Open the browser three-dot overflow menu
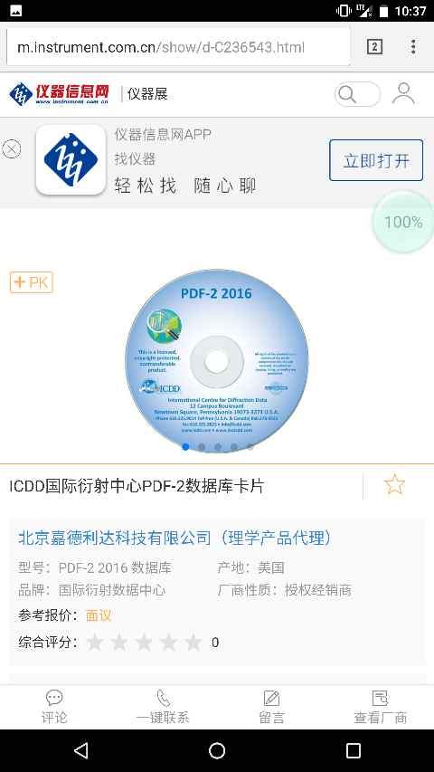This screenshot has width=434, height=772. (x=413, y=47)
